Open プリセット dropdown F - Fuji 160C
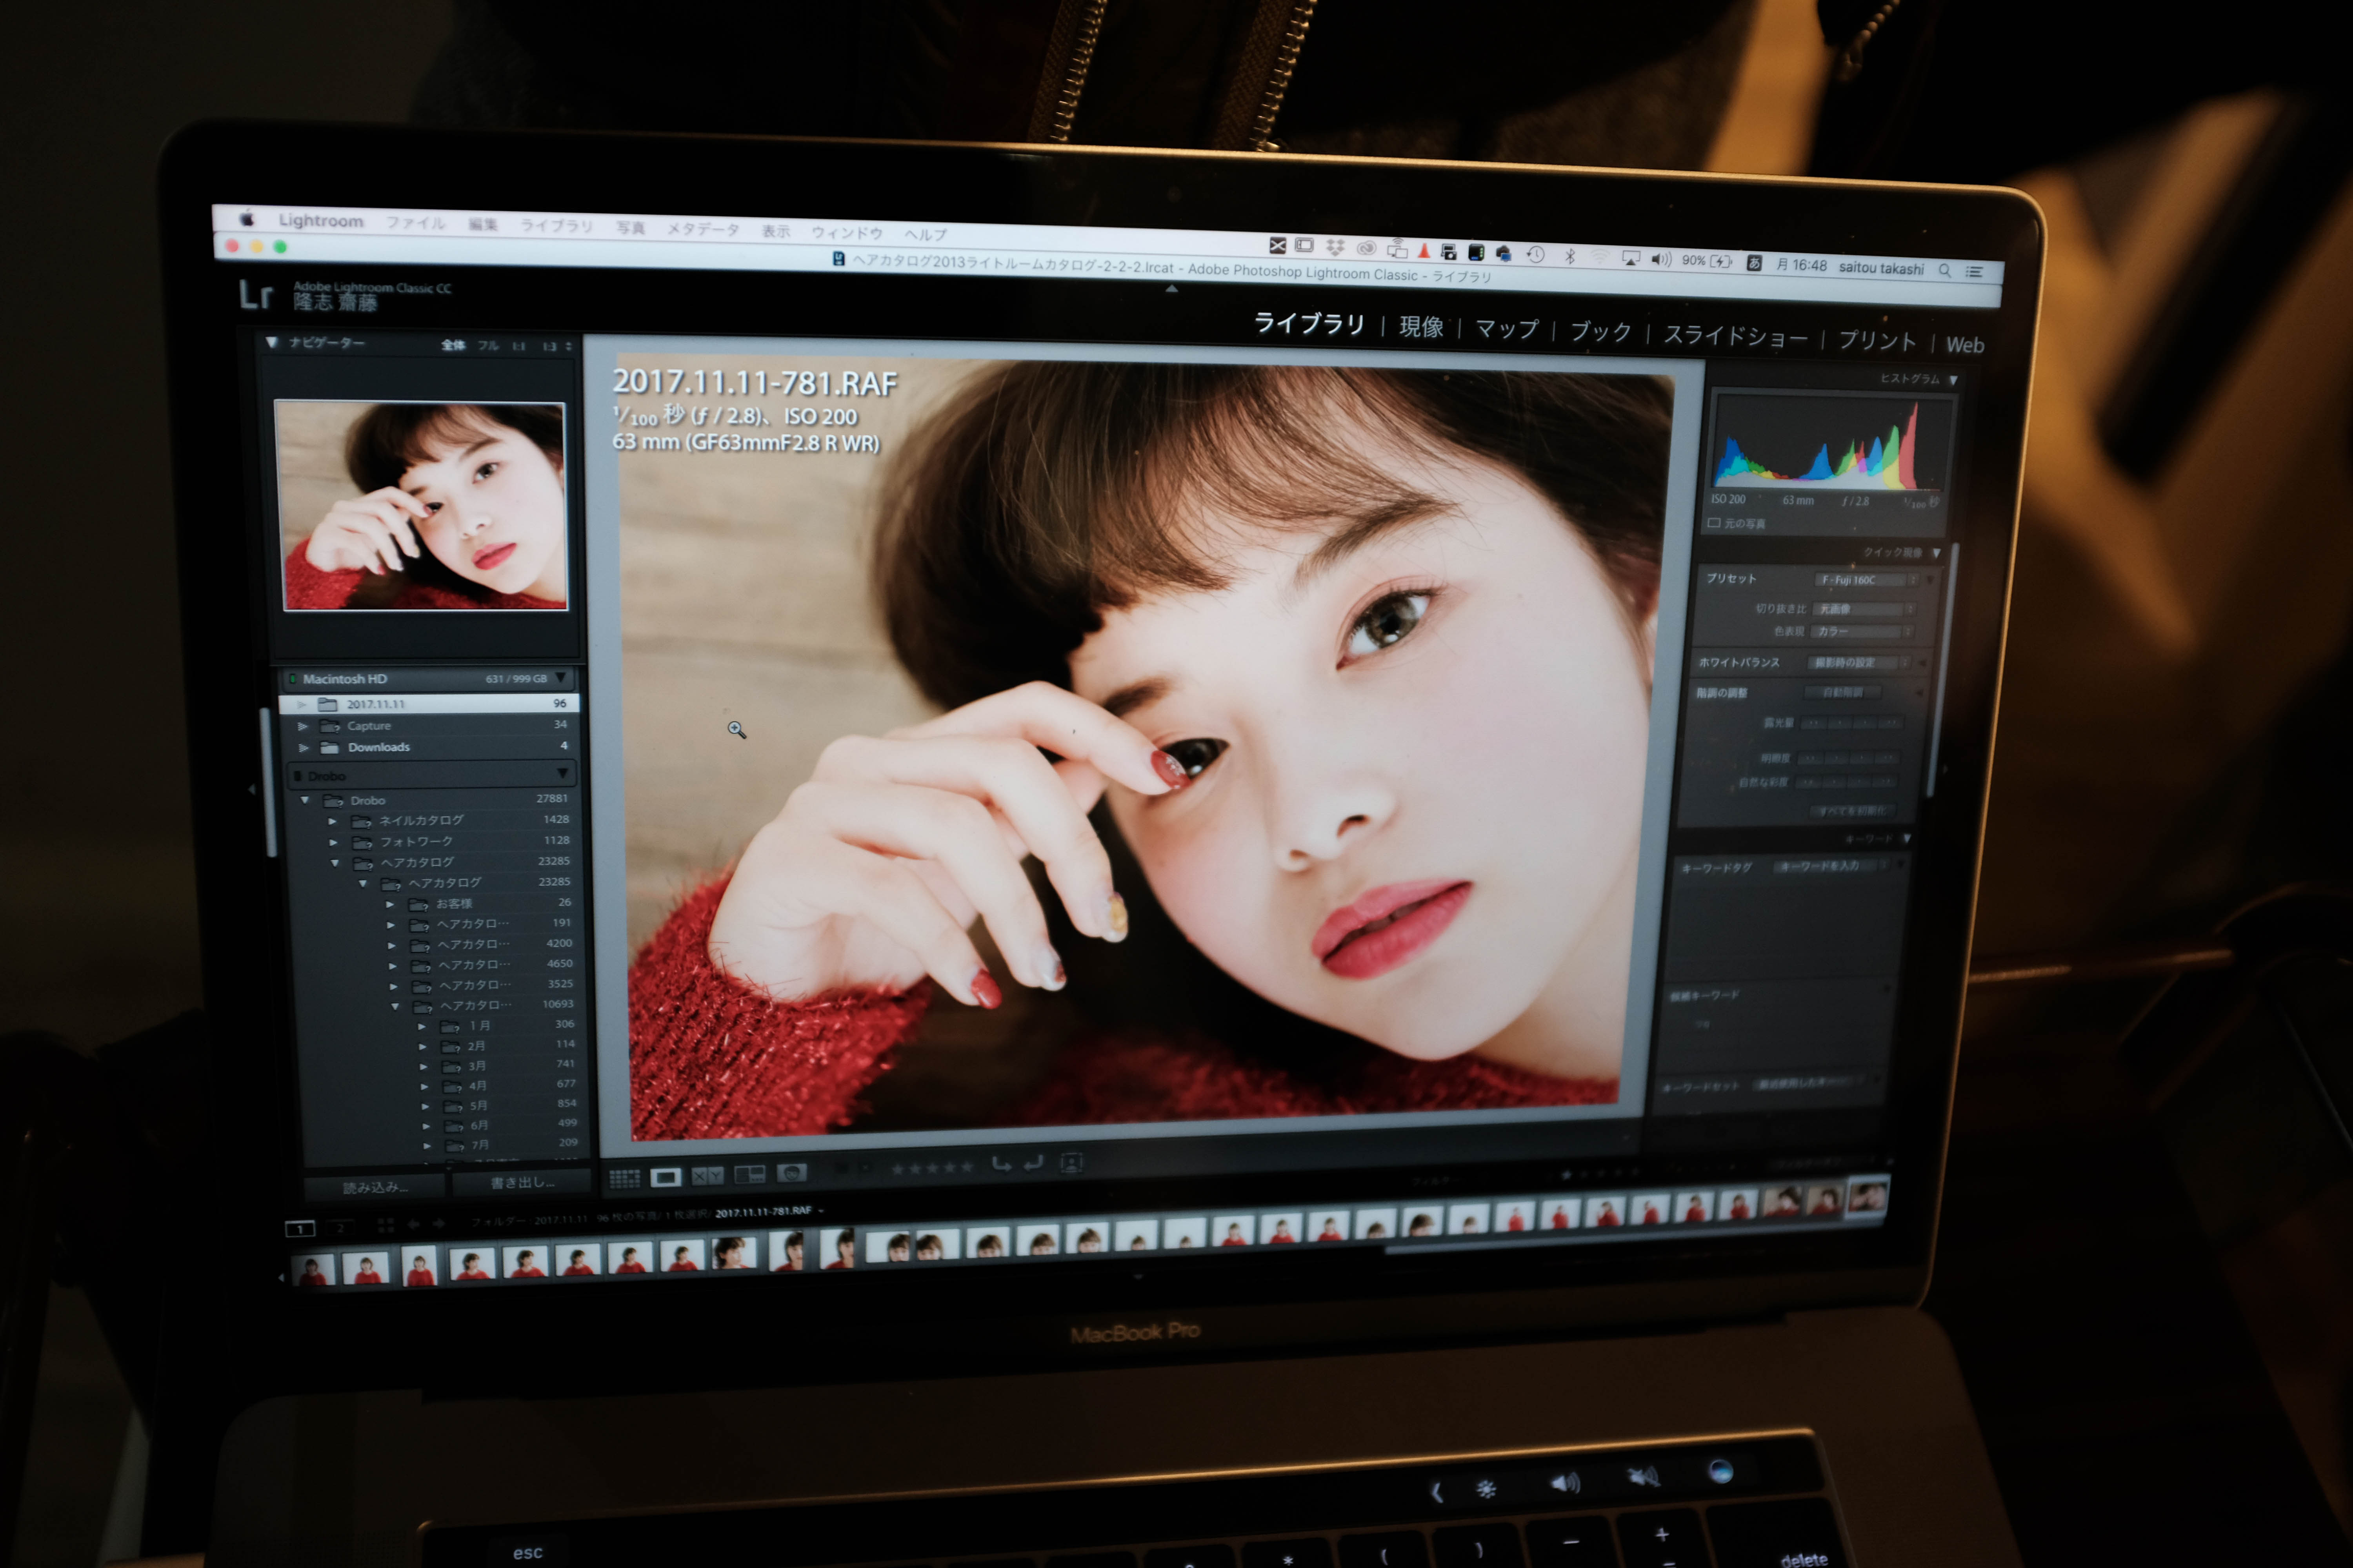 tap(1867, 580)
